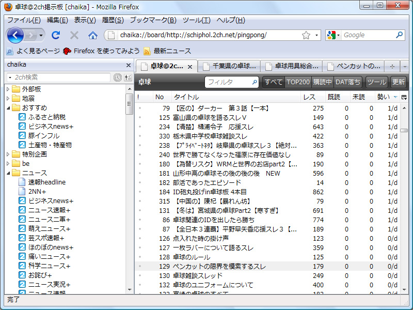Expand the 特別企画 folder
The height and width of the screenshot is (310, 413).
pos(8,154)
